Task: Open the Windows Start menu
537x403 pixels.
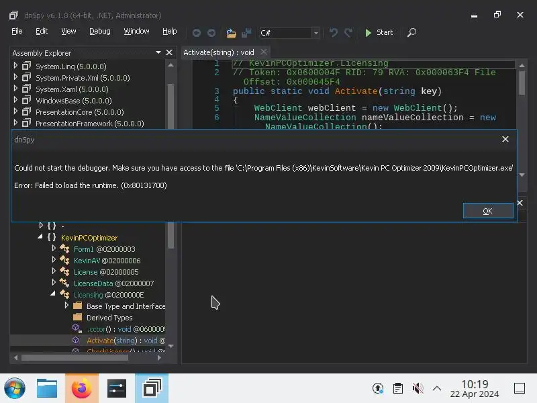Action: (14, 388)
